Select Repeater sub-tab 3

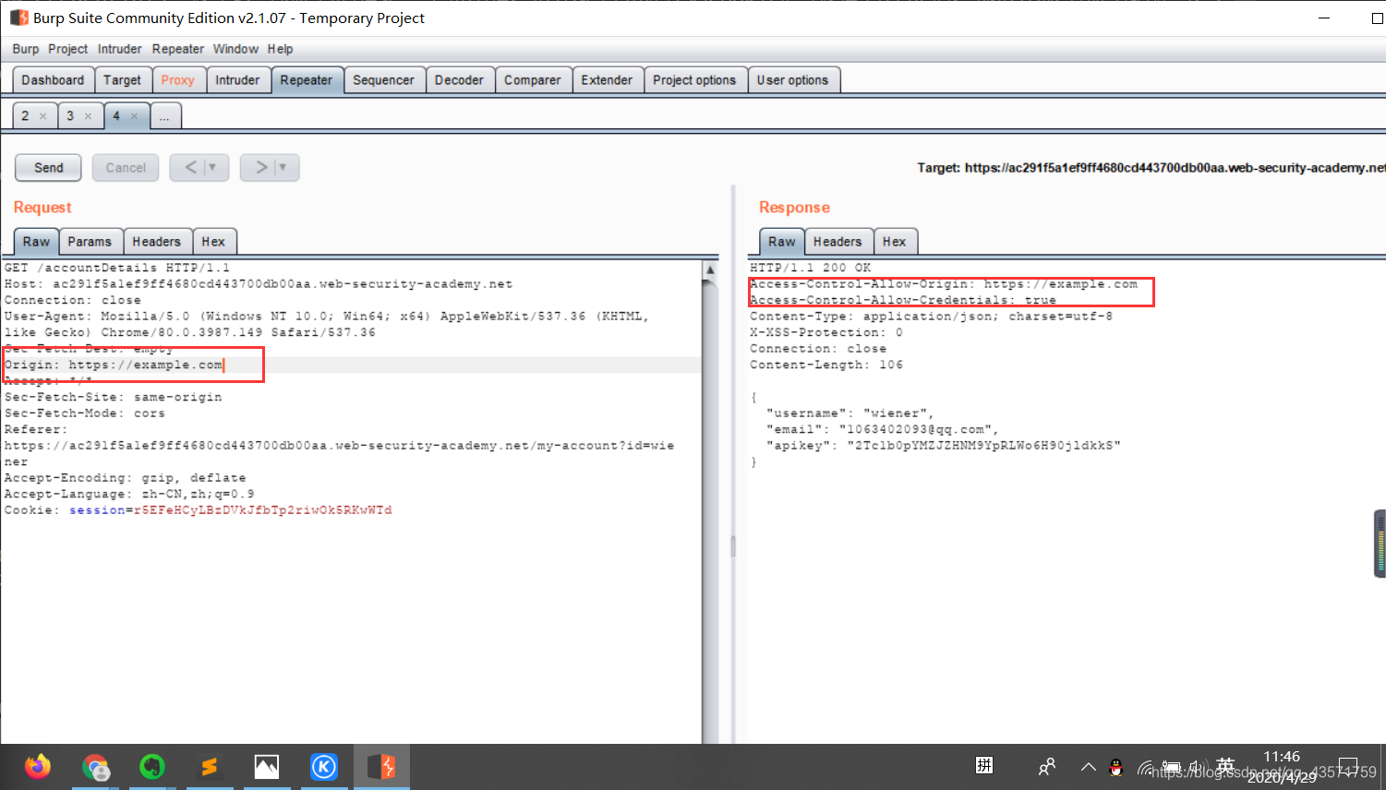70,116
